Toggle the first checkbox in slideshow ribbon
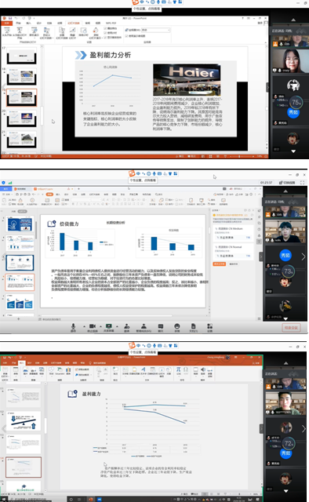The height and width of the screenshot is (502, 309). point(105,28)
